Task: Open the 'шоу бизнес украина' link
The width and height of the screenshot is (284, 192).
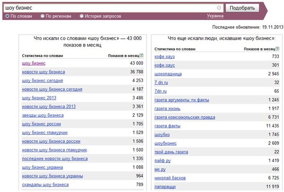Action: [43, 167]
